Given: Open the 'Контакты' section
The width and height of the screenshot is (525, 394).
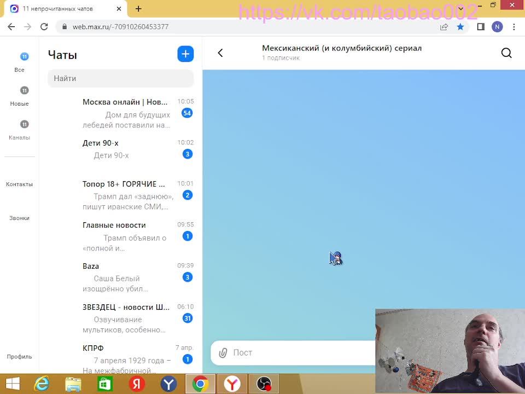Looking at the screenshot, I should click(20, 184).
